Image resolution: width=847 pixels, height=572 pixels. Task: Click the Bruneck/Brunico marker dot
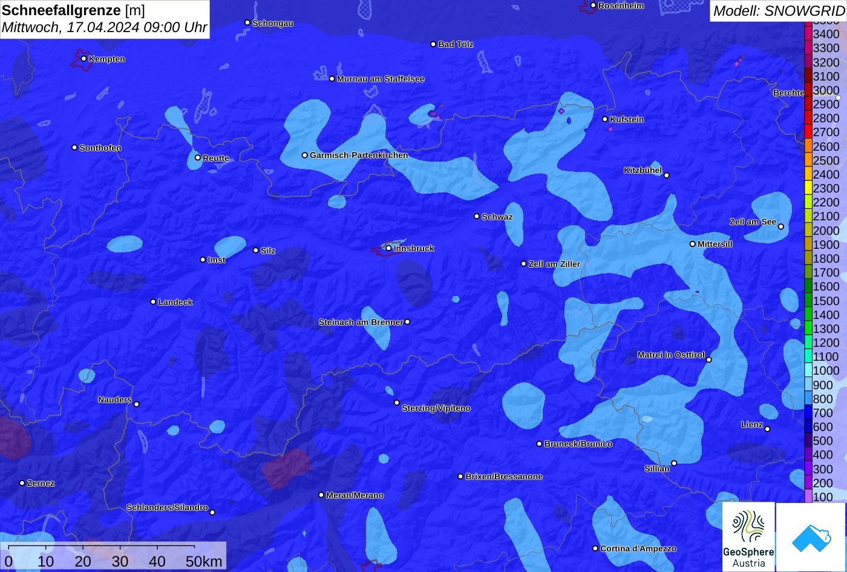540,444
